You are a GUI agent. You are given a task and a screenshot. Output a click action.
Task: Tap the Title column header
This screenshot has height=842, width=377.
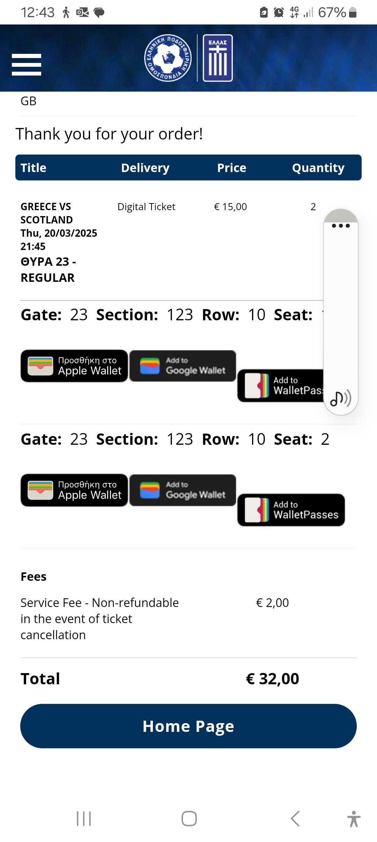point(34,167)
